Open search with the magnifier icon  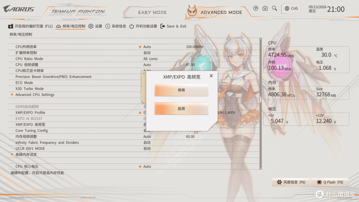click(x=274, y=8)
